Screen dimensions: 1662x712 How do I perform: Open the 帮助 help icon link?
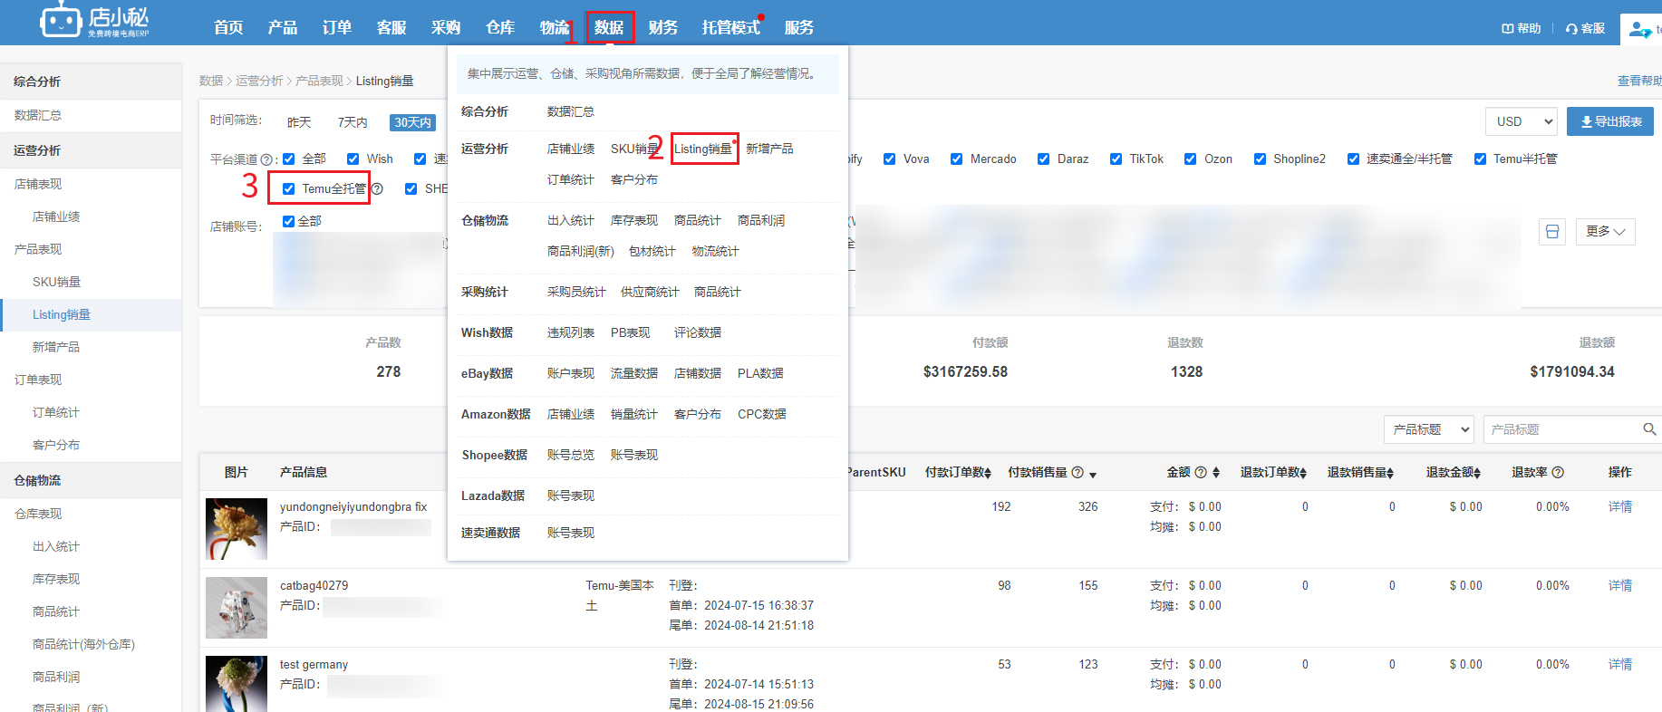click(x=1522, y=28)
